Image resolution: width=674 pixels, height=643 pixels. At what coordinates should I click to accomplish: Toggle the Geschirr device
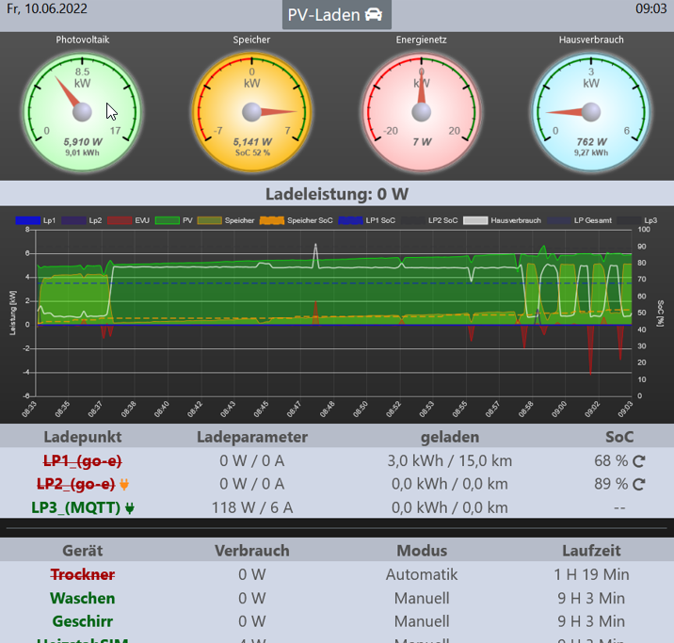coord(83,621)
